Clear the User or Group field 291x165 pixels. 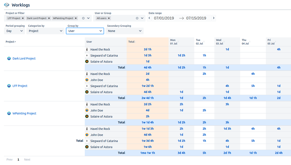[137, 18]
